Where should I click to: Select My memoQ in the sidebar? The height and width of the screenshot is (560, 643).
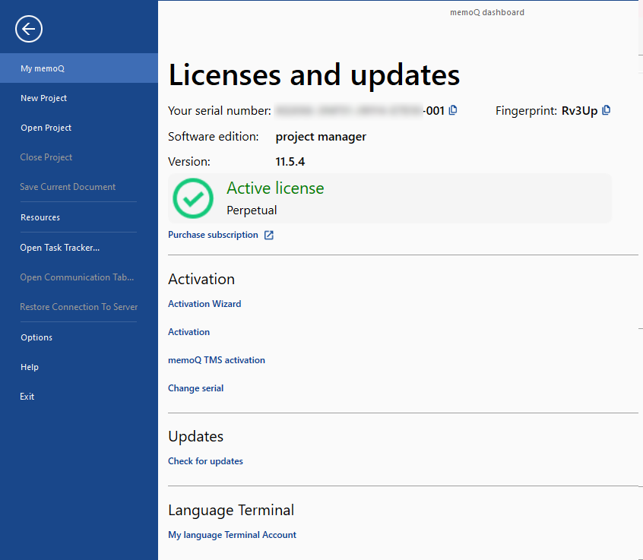[79, 68]
